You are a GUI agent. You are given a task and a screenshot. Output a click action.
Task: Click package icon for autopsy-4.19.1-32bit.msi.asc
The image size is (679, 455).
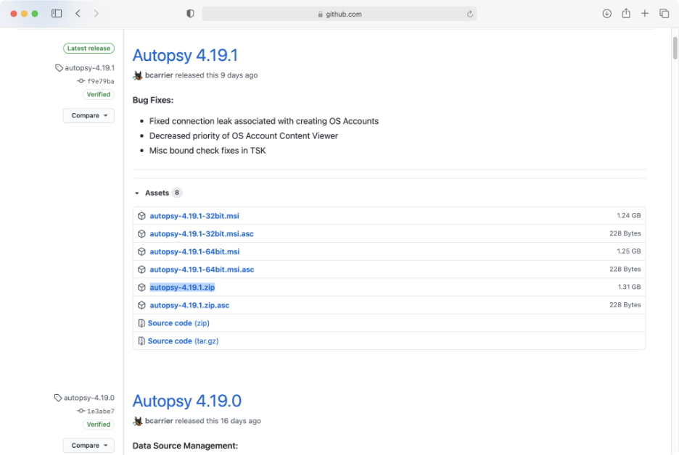coord(141,233)
